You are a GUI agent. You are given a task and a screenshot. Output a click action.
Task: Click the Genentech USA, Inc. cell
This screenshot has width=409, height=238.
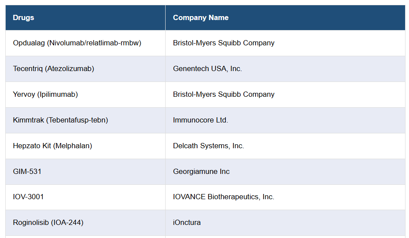[207, 69]
